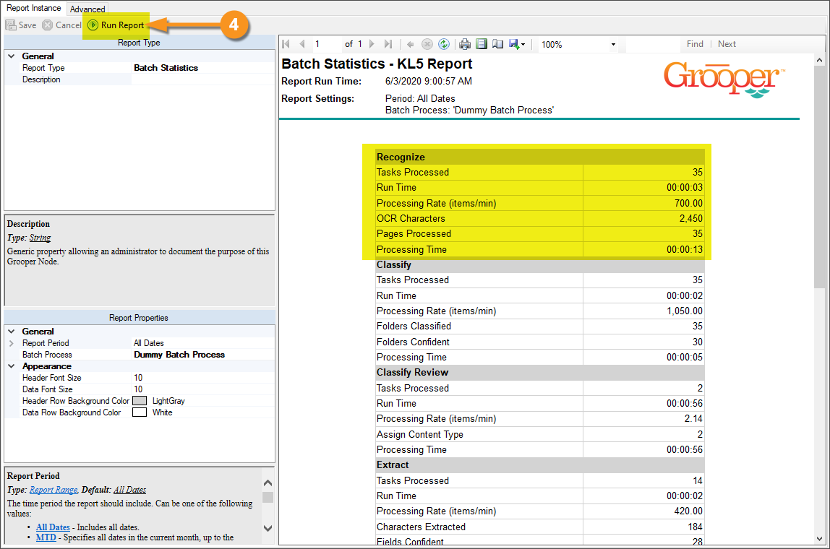The height and width of the screenshot is (549, 830).
Task: Expand the Report Period property
Action: click(11, 343)
